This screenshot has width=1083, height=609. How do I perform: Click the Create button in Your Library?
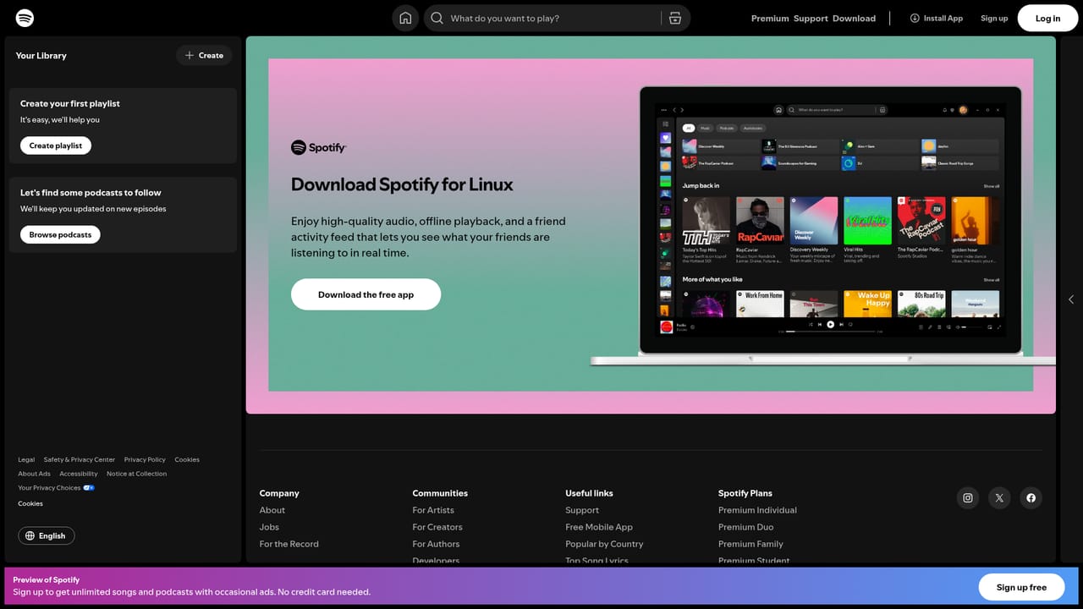[x=204, y=55]
